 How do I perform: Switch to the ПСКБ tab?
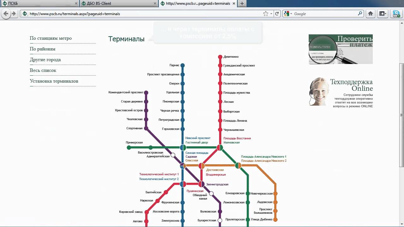click(39, 3)
